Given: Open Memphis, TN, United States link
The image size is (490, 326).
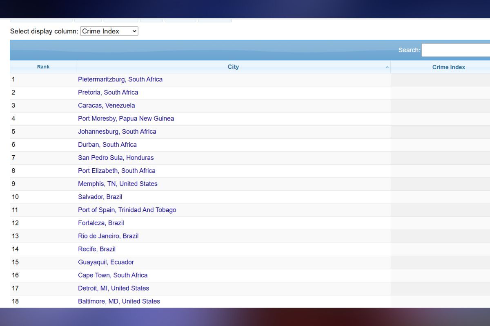Looking at the screenshot, I should tap(118, 184).
